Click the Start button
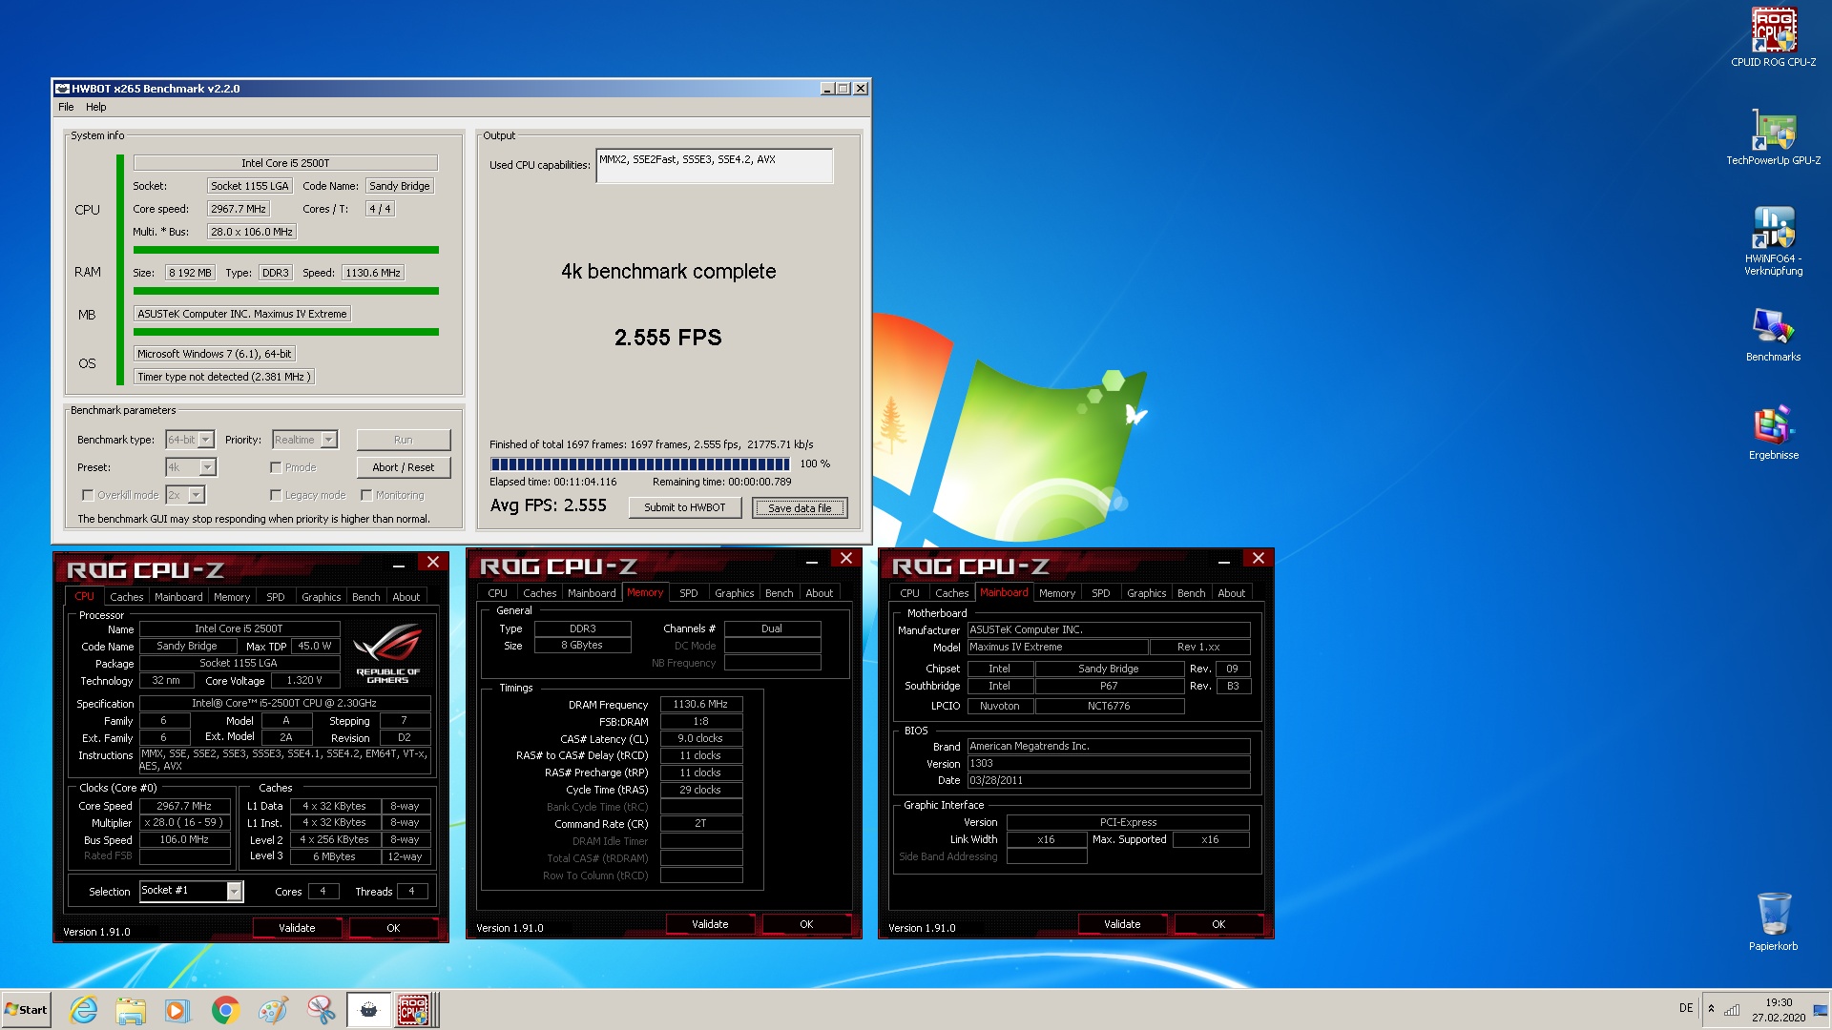1832x1030 pixels. (26, 1010)
